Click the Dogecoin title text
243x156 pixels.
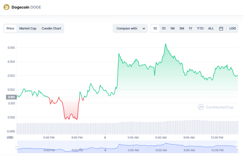[20, 7]
